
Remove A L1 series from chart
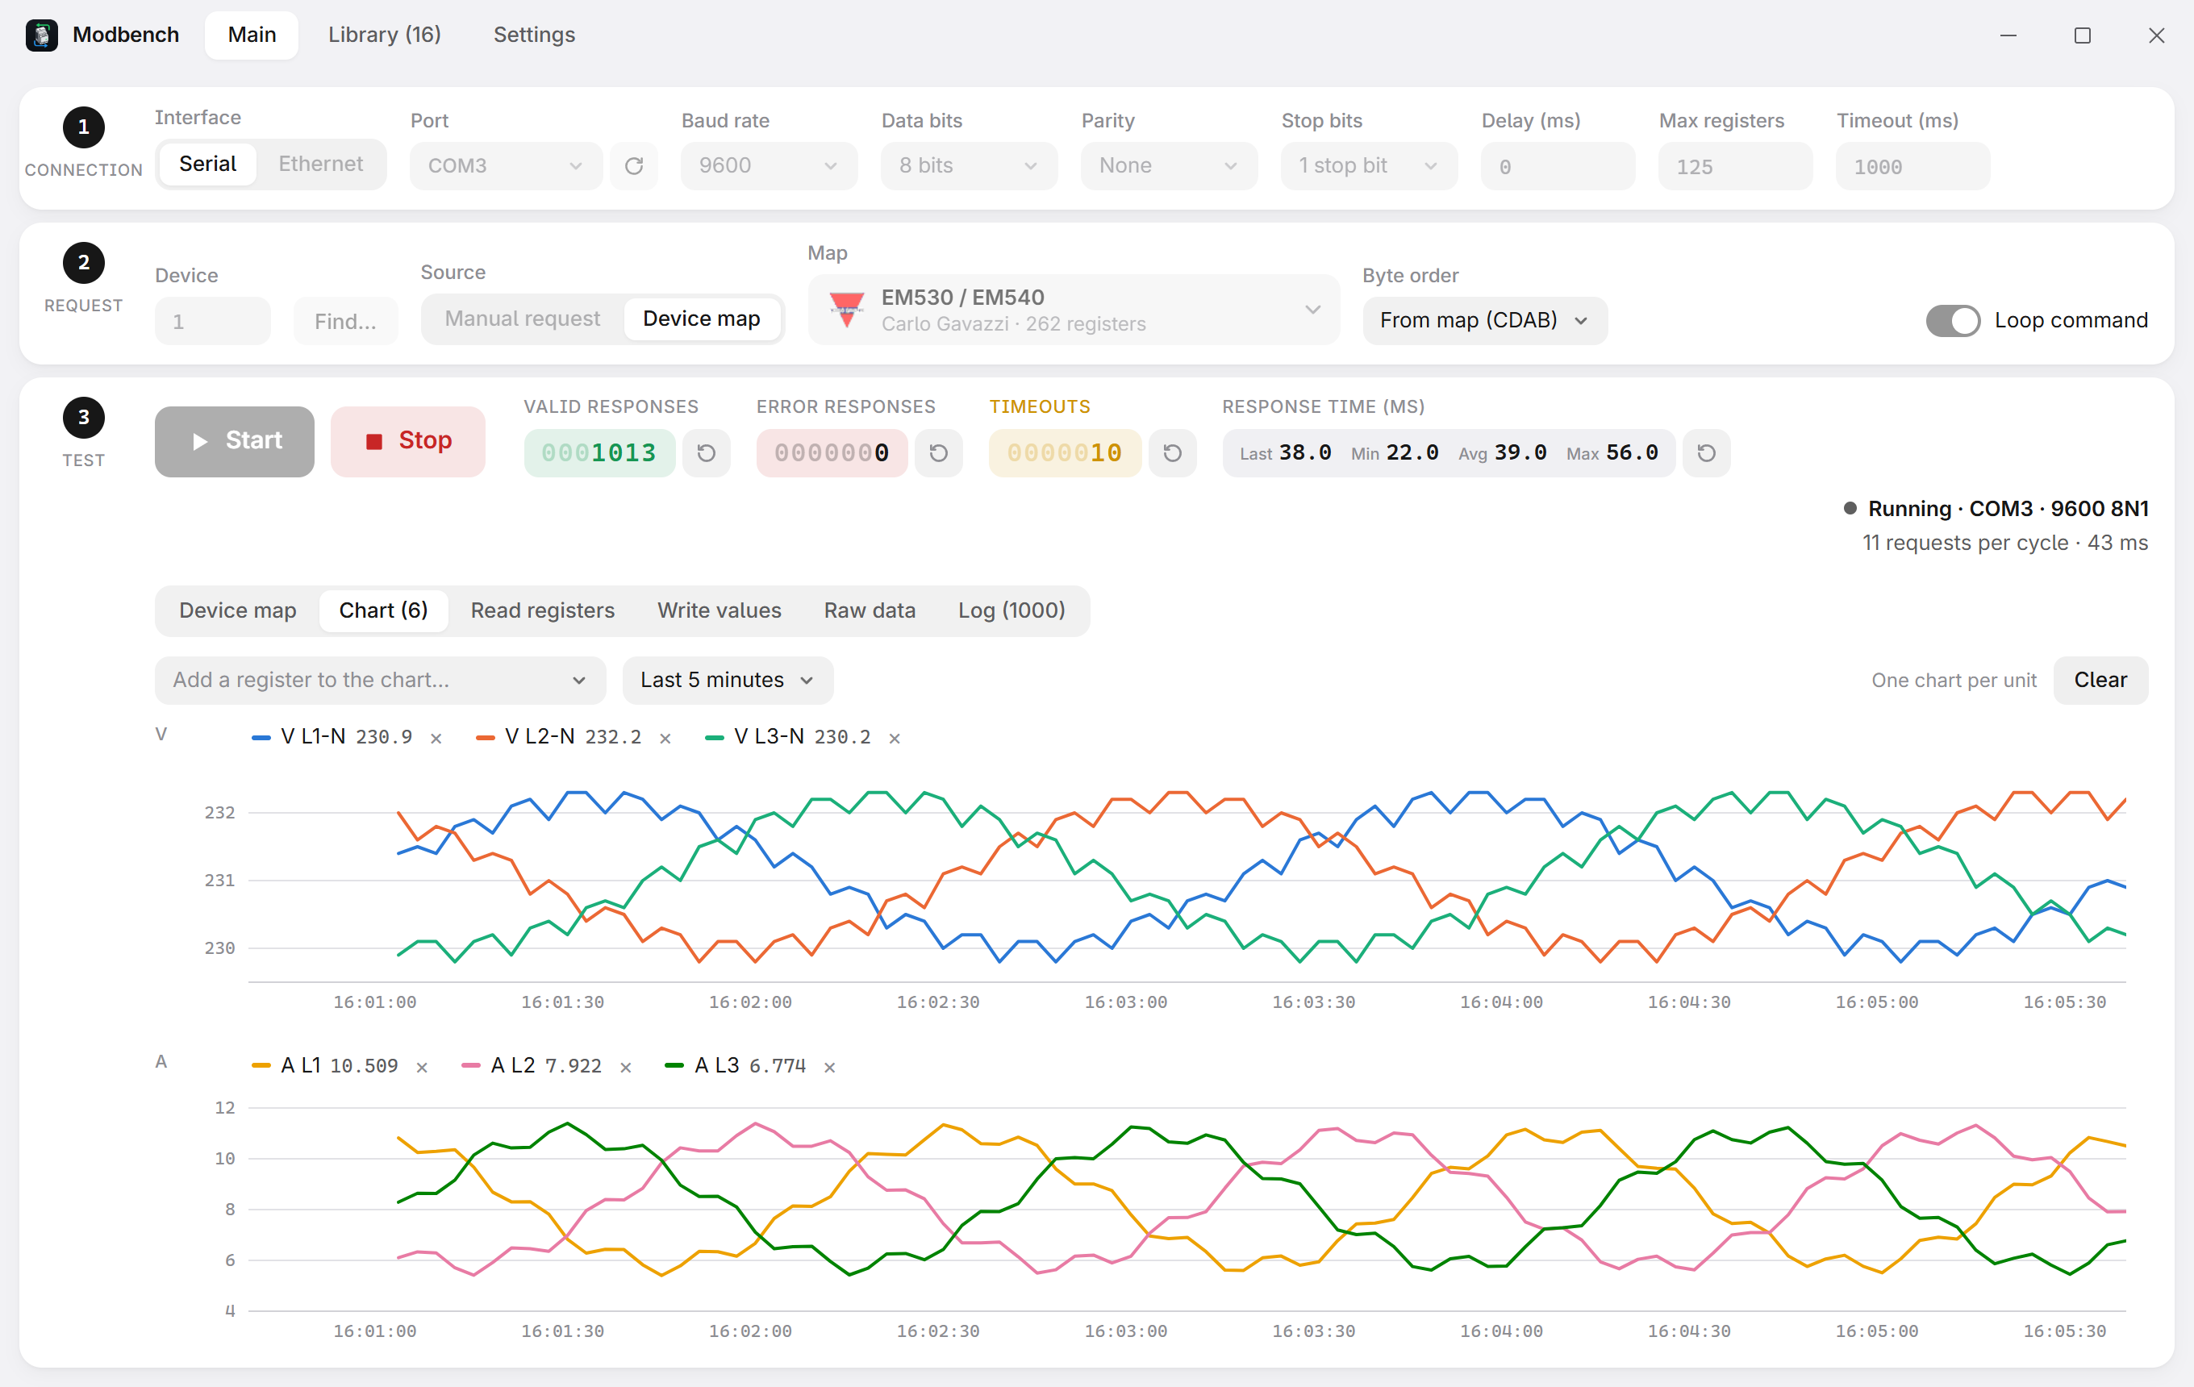[422, 1066]
